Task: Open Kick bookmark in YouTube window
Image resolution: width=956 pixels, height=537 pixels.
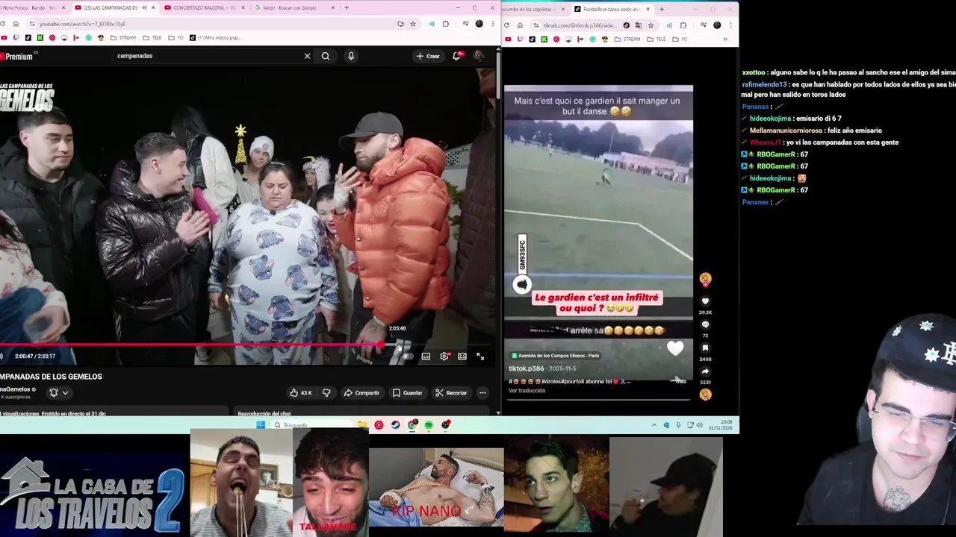Action: pyautogui.click(x=40, y=37)
